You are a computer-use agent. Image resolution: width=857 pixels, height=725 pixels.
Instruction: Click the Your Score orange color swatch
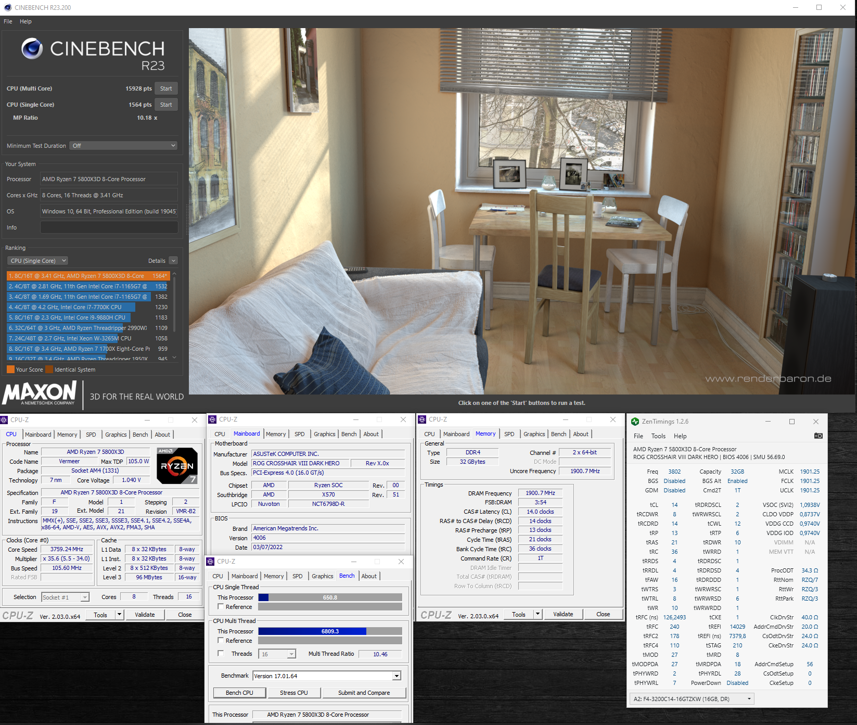pyautogui.click(x=10, y=370)
